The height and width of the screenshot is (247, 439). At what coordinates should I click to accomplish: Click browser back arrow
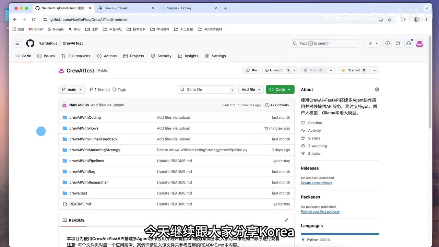pos(15,20)
